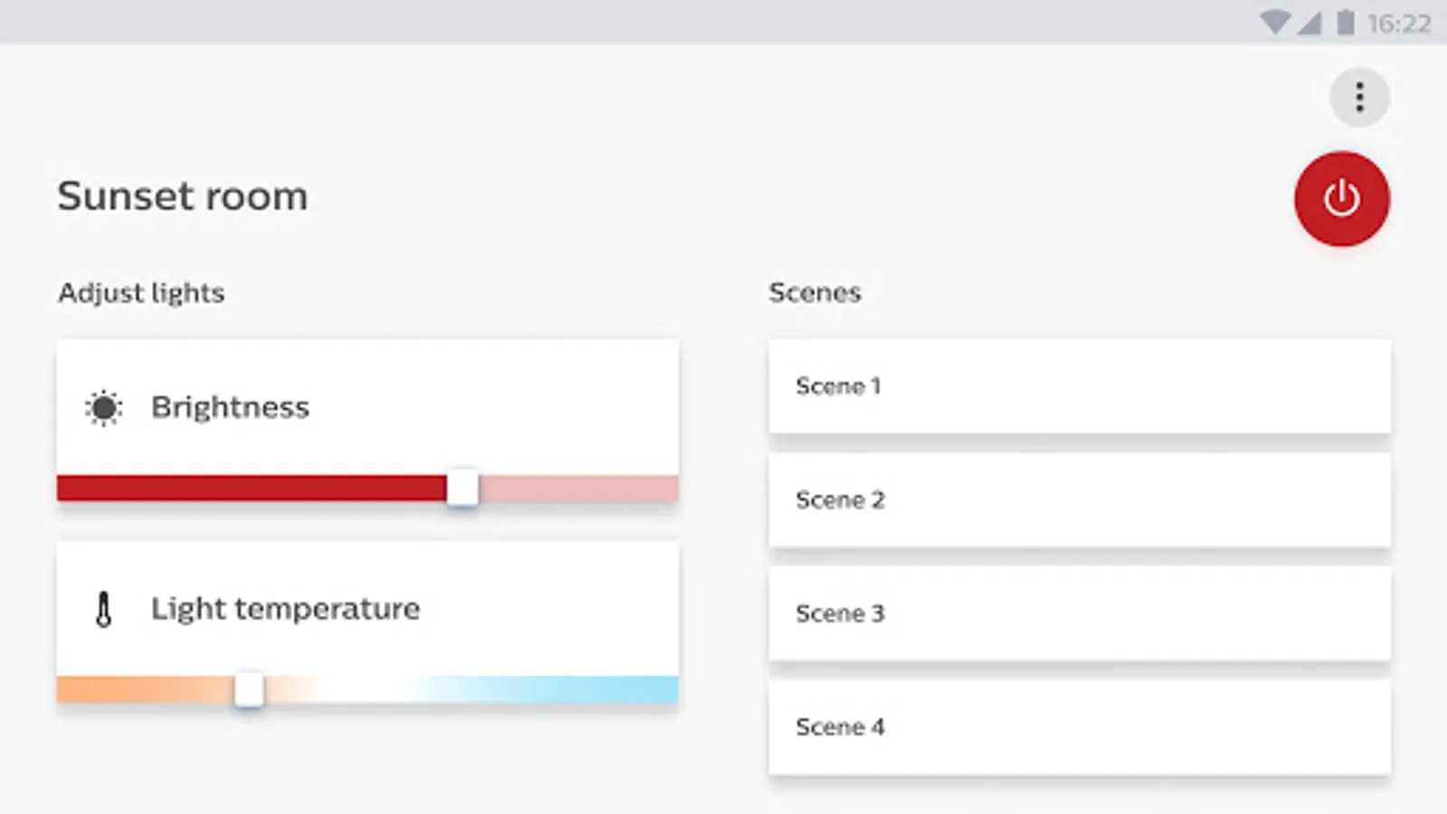Viewport: 1447px width, 814px height.
Task: Click the Light temperature label
Action: point(285,610)
